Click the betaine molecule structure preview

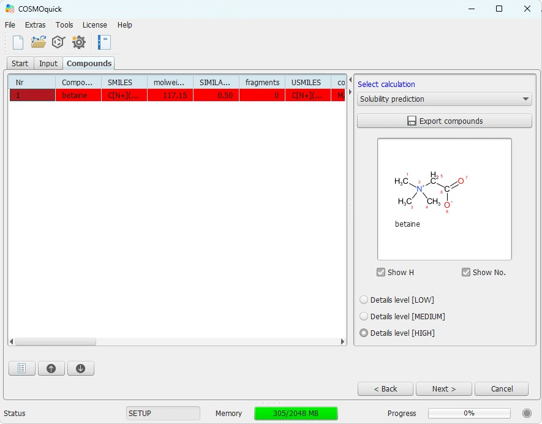(445, 199)
